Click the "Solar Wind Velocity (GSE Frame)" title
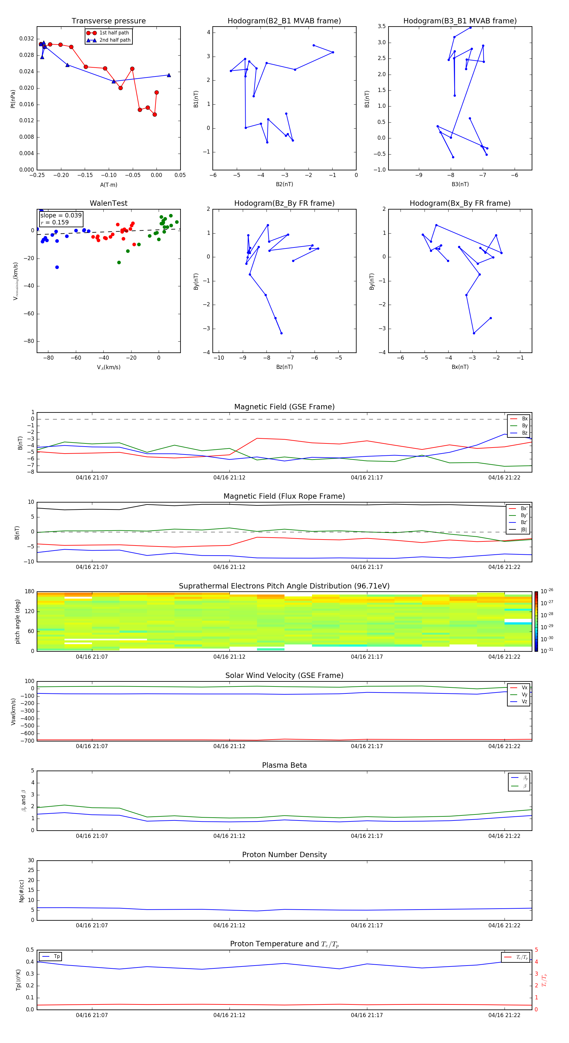Screen dimensions: 569x1043 tap(284, 676)
